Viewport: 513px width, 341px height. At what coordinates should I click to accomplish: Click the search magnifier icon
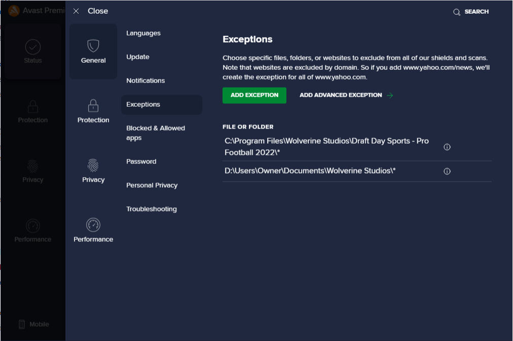[457, 12]
